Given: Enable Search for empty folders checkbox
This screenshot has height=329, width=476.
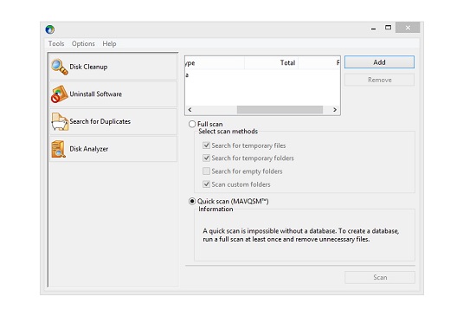Looking at the screenshot, I should (x=206, y=171).
